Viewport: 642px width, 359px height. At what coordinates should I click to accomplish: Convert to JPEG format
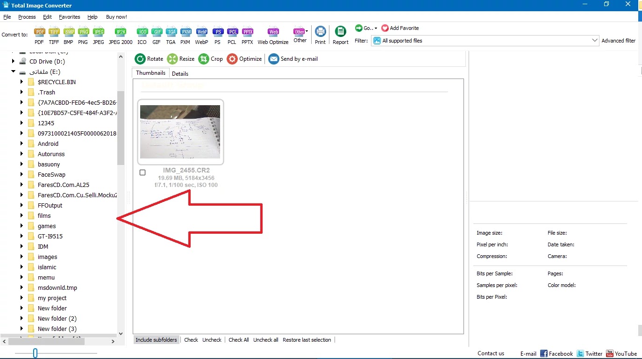tap(99, 36)
